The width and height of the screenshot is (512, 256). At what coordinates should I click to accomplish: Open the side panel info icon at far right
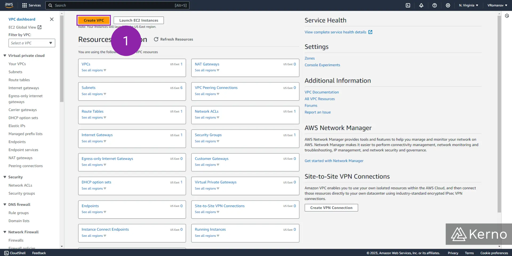507,16
